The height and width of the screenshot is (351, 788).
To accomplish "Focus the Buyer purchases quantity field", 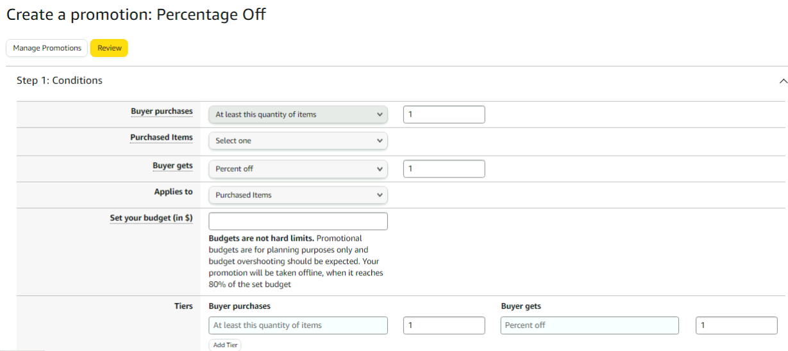I will point(444,115).
